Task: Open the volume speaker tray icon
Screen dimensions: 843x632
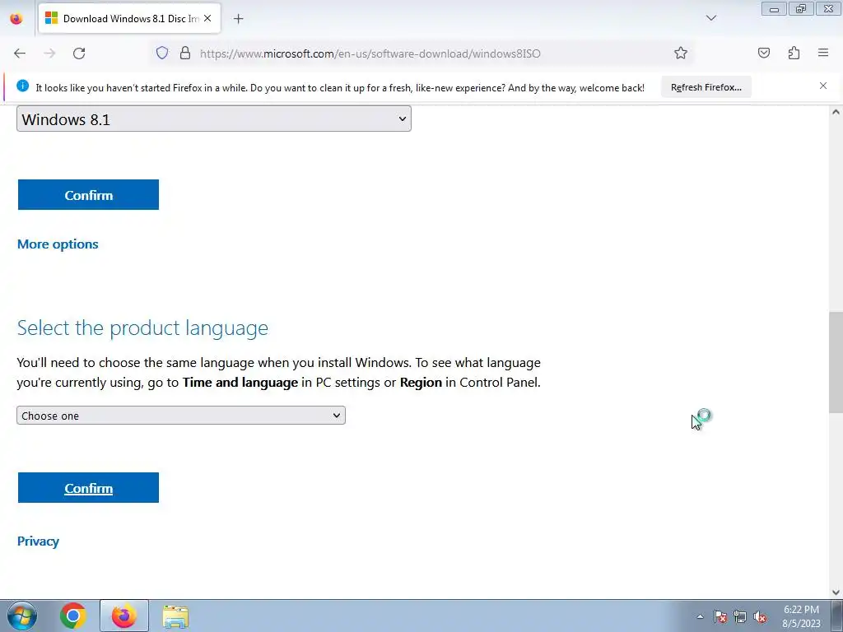Action: pyautogui.click(x=760, y=616)
